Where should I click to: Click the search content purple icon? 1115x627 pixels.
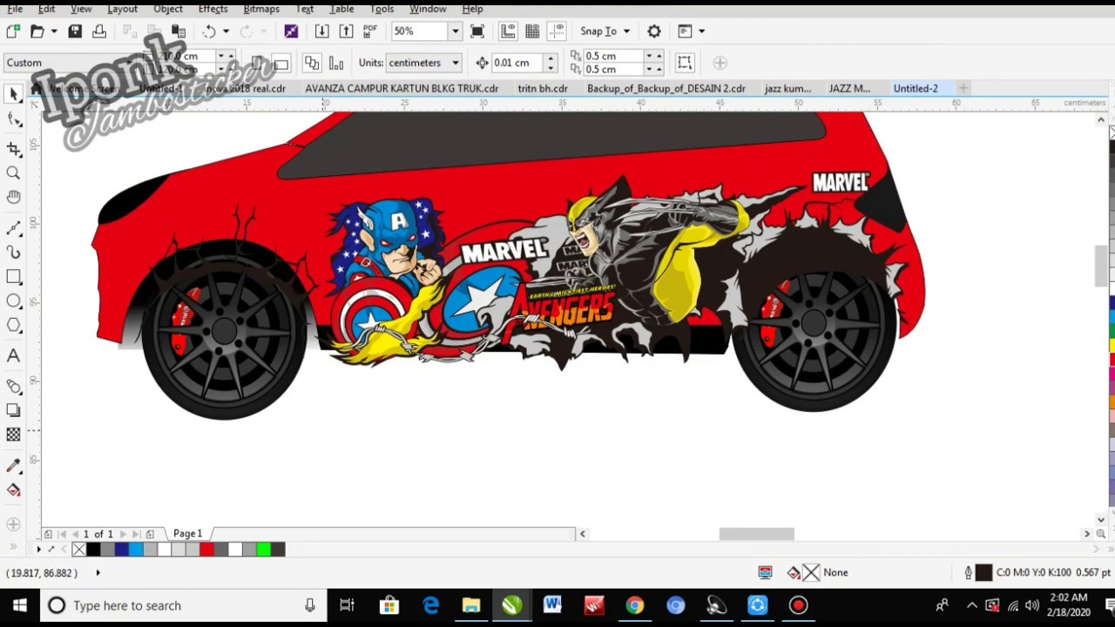click(x=291, y=31)
